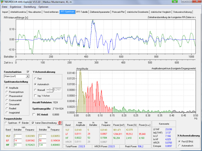Click the Entropie value 0,0097
The height and width of the screenshot is (151, 202).
169,146
